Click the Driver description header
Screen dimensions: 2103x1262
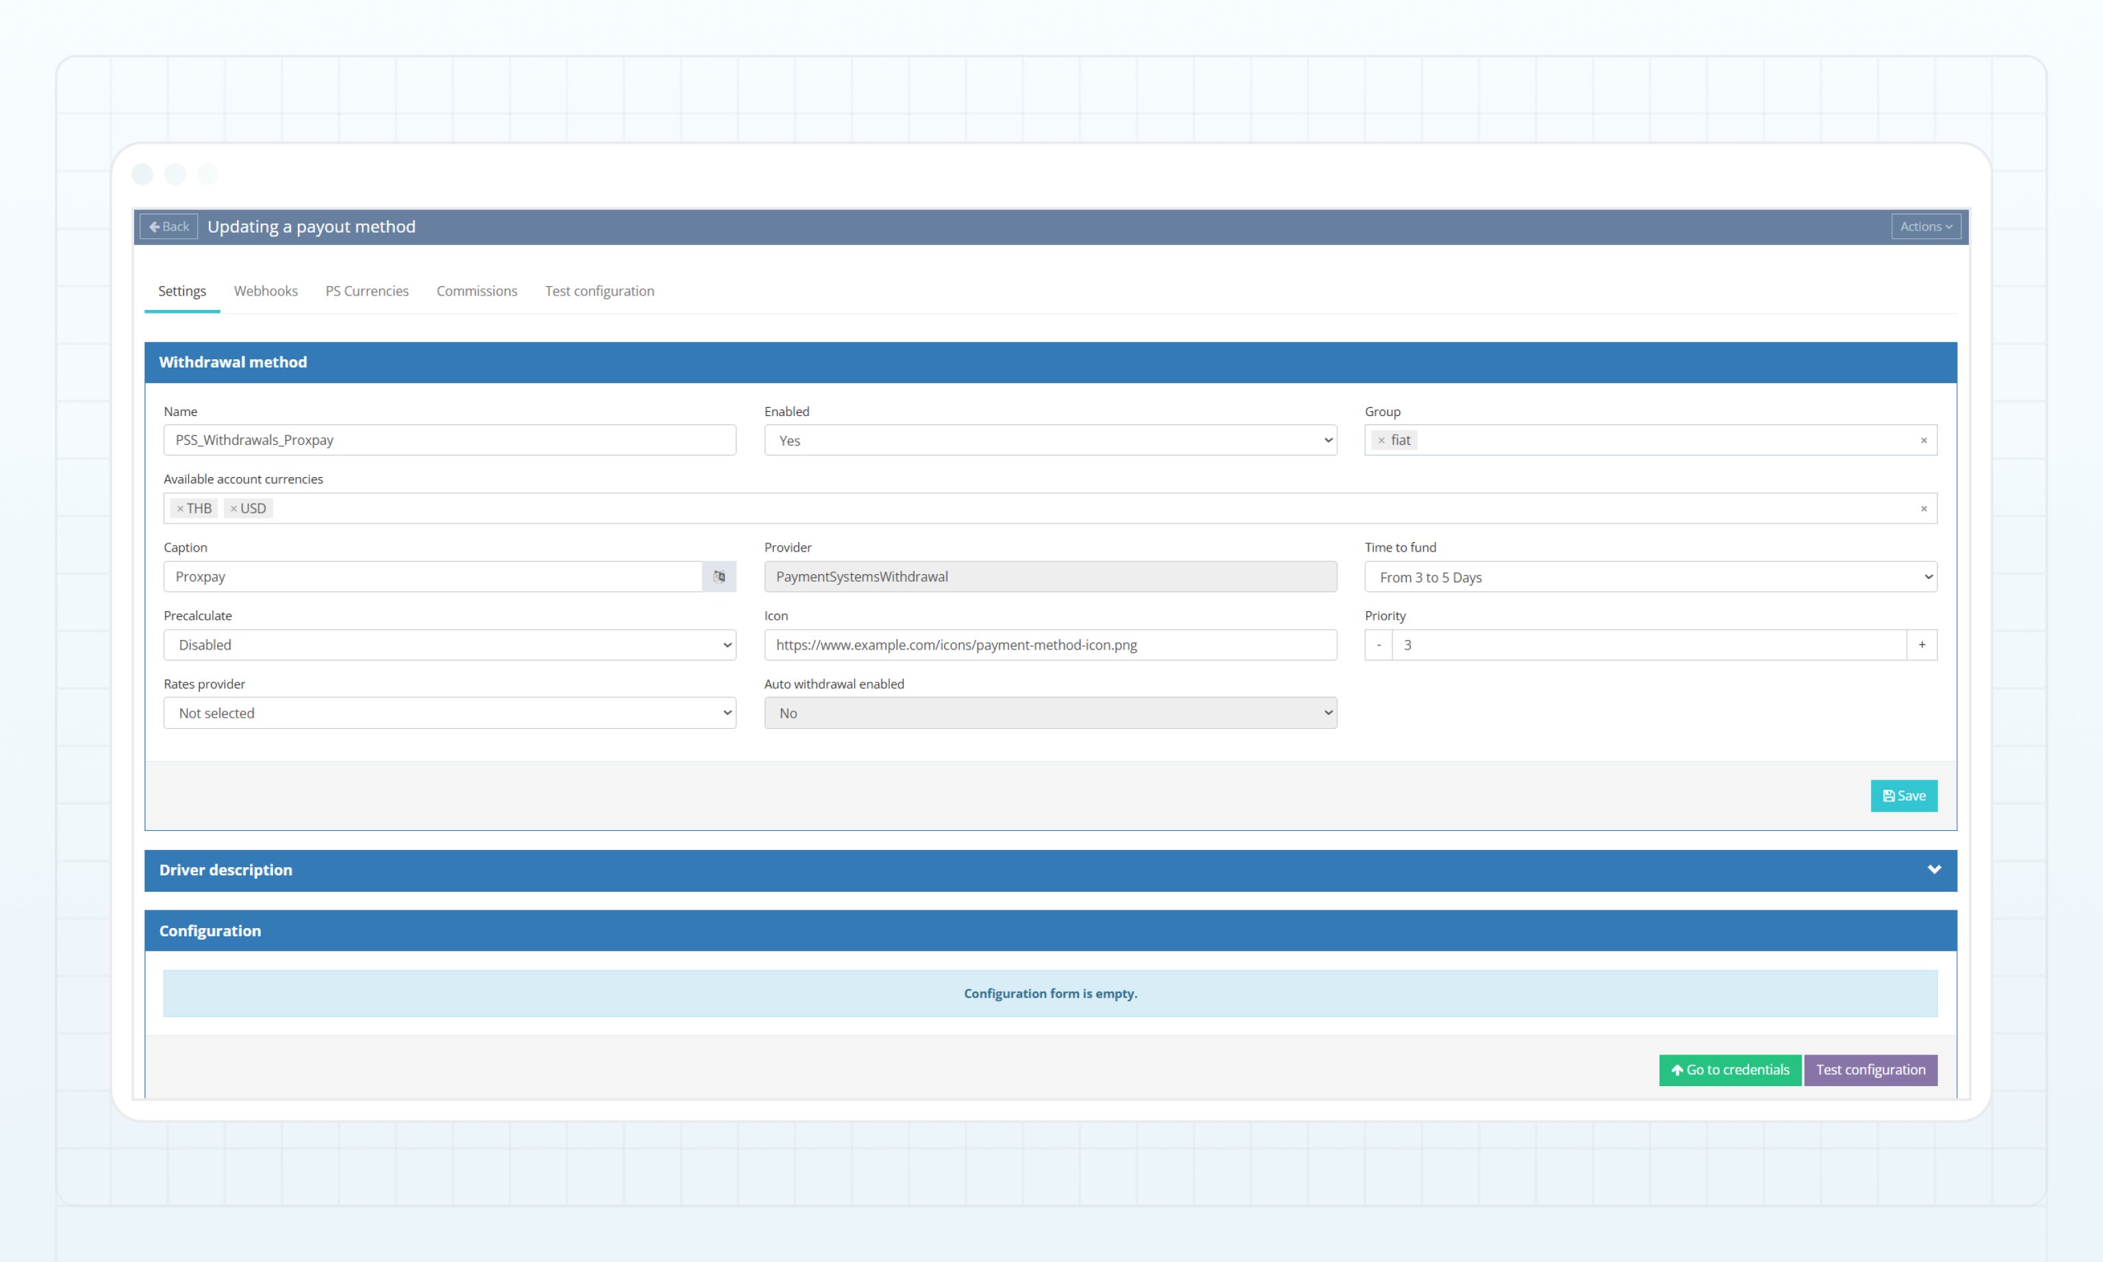click(x=1050, y=870)
